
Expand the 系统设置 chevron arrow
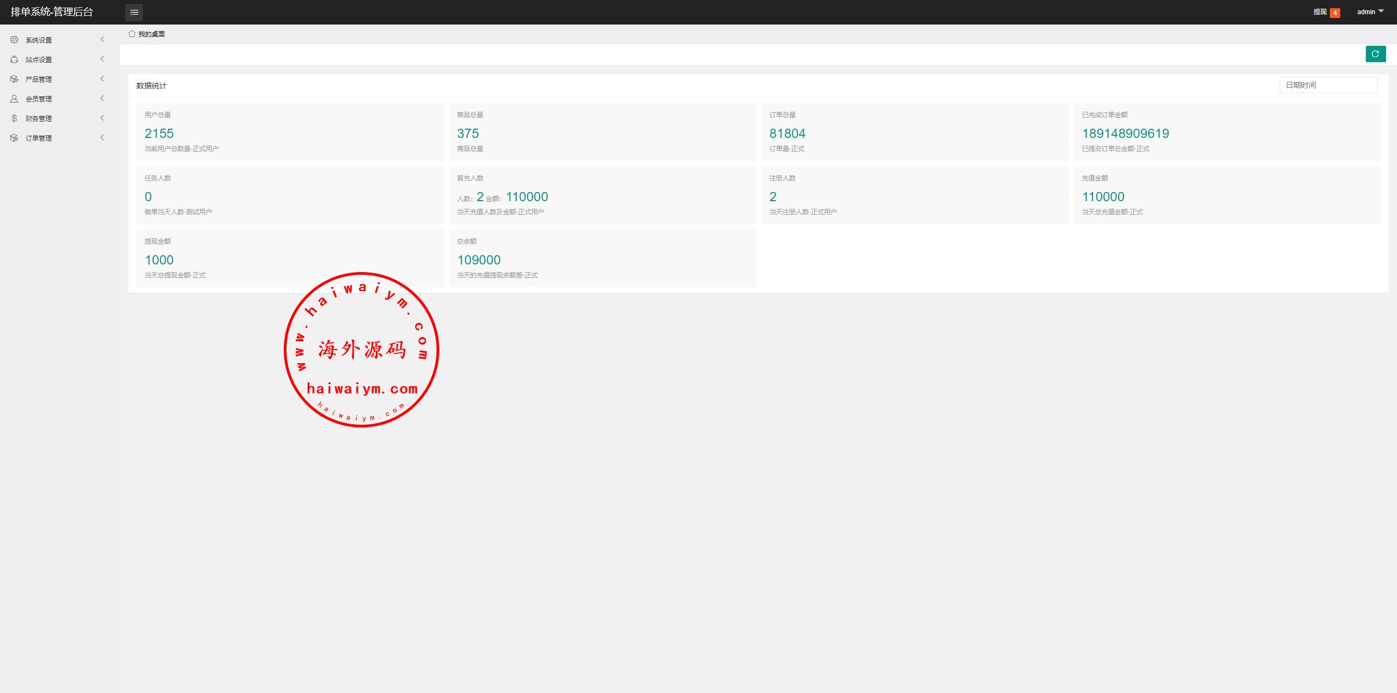tap(102, 39)
